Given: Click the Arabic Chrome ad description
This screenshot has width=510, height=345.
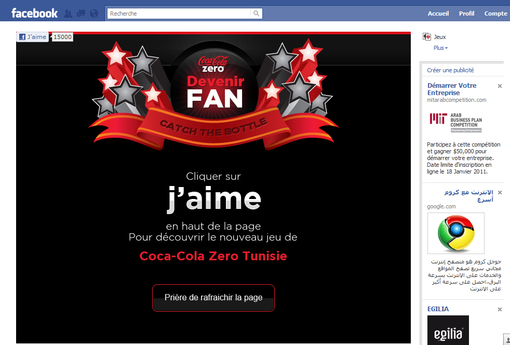Looking at the screenshot, I should pos(464,275).
